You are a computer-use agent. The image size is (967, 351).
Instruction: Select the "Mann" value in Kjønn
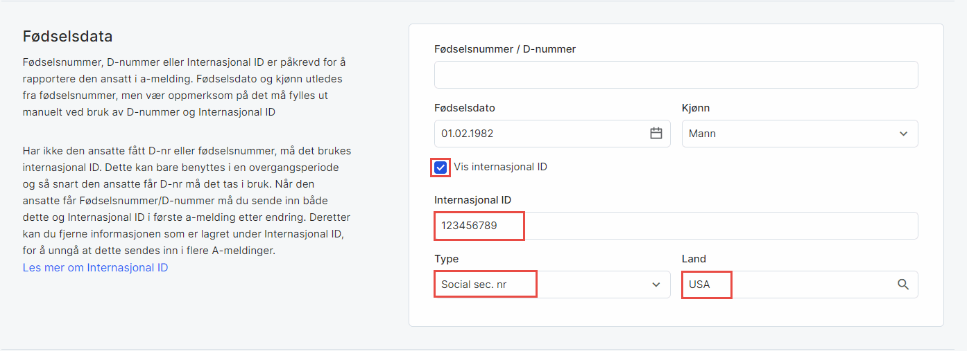tap(702, 134)
